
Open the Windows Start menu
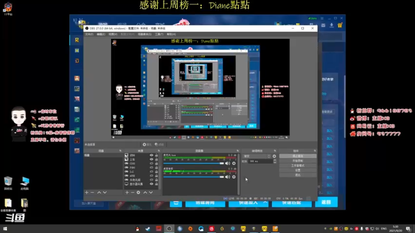point(5,229)
